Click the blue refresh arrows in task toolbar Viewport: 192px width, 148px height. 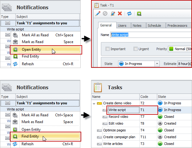click(x=129, y=14)
